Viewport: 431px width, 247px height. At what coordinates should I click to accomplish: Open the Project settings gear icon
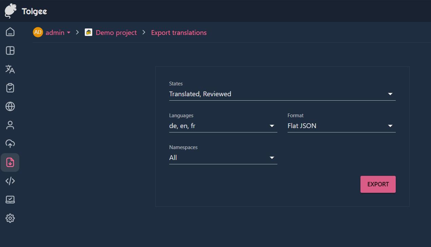coord(10,218)
